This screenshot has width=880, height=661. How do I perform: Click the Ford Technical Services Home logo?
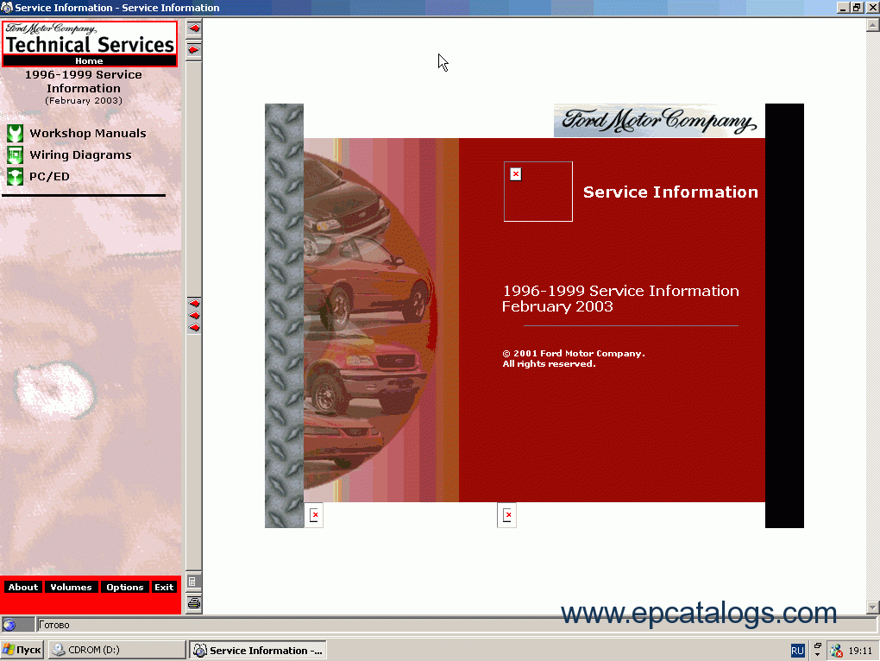(x=89, y=44)
